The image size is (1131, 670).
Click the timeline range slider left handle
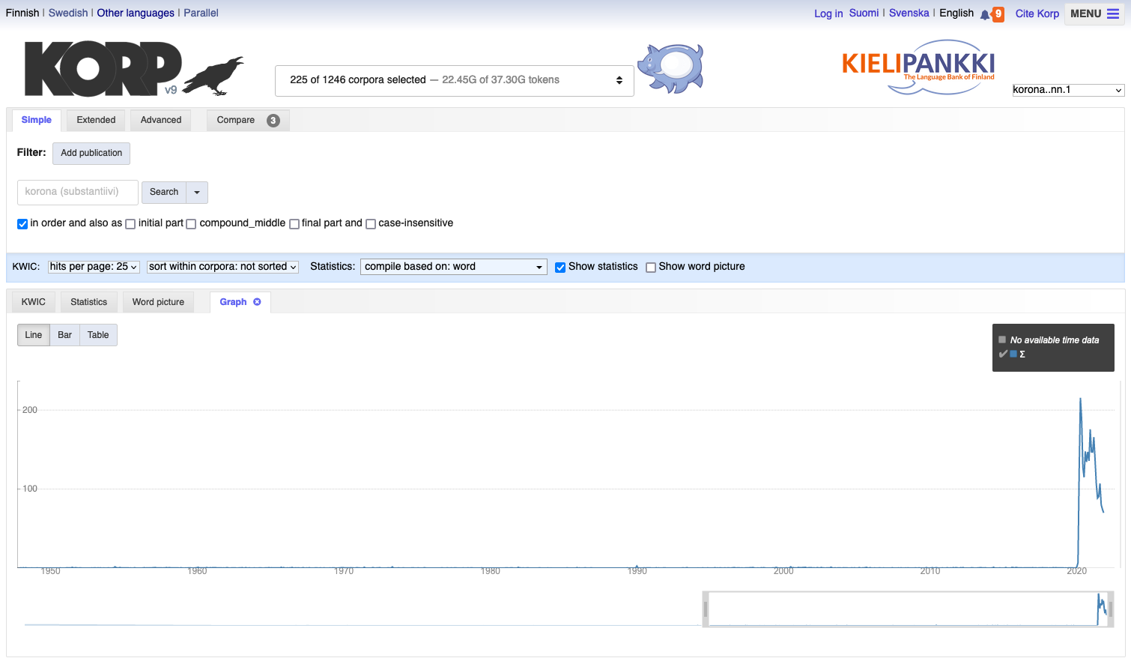[706, 609]
